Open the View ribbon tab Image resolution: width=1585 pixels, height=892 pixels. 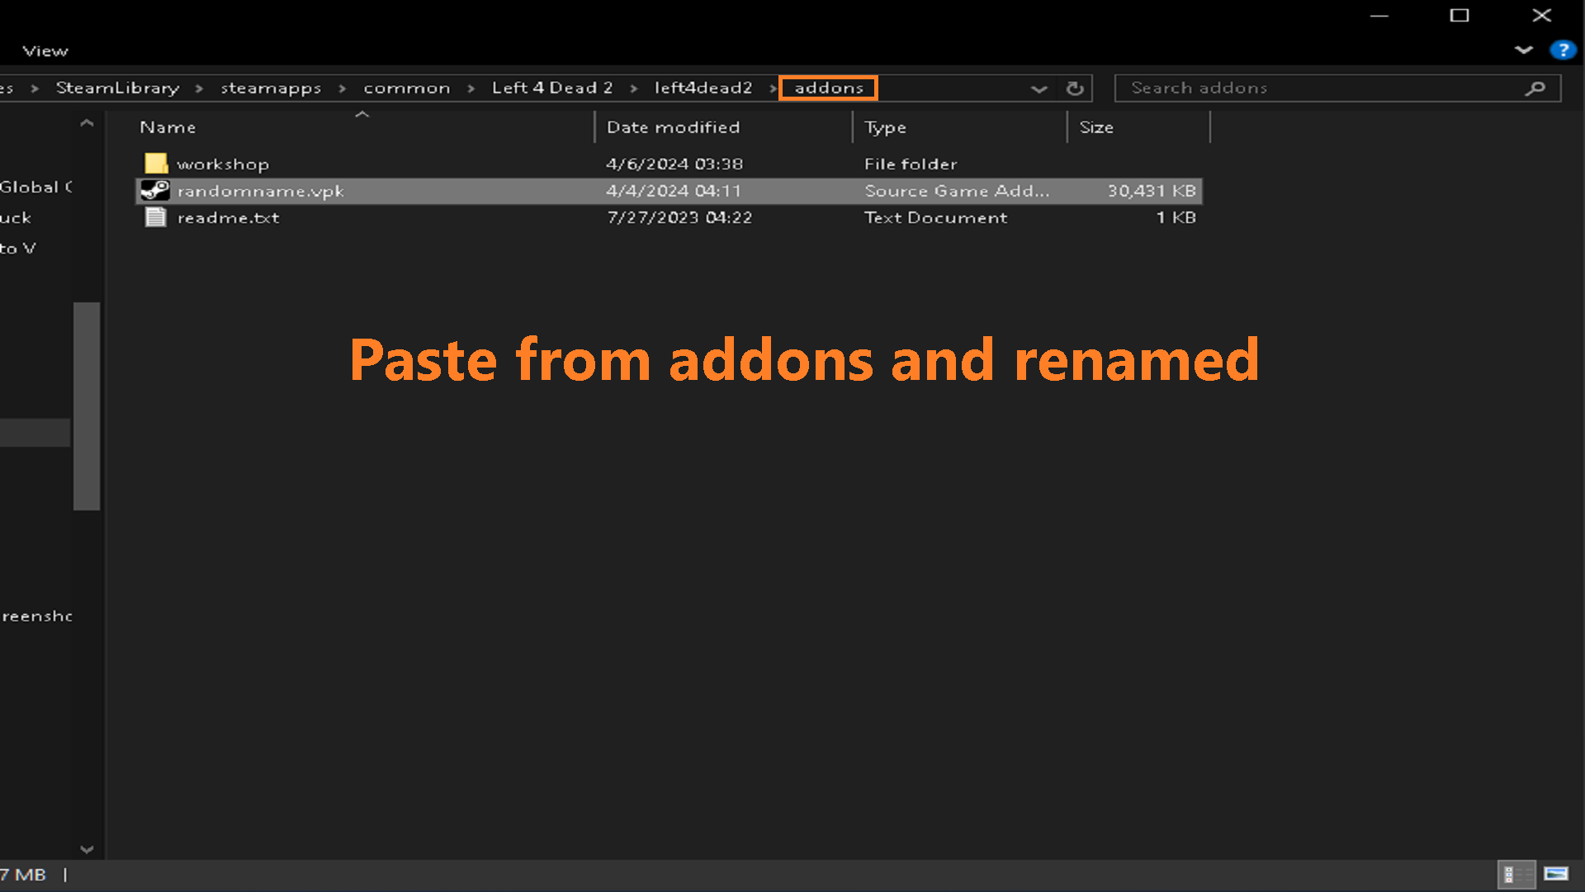click(45, 51)
